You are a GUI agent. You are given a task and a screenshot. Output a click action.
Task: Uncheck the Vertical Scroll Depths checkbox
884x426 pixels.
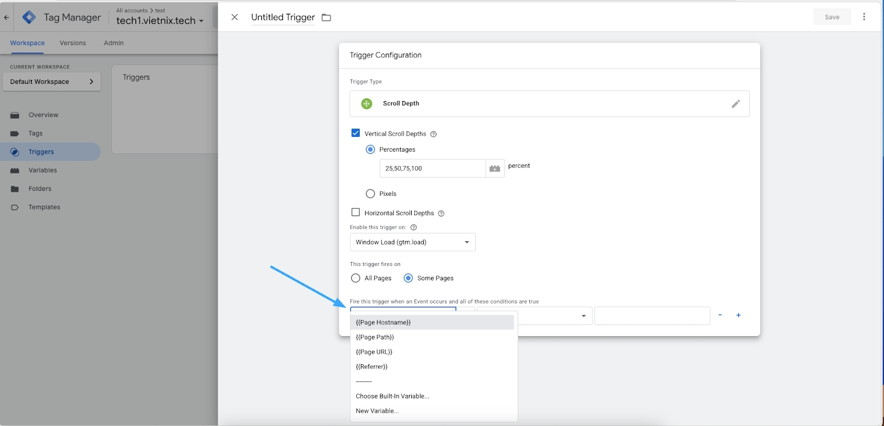tap(356, 133)
